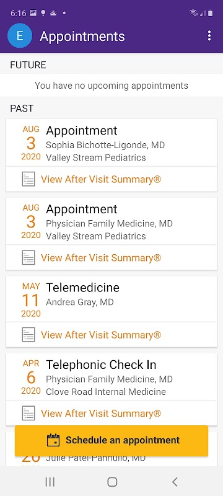223x496 pixels.
Task: Open the Aug 3 appointment with Sophia Bichotte-Ligonde
Action: (111, 143)
